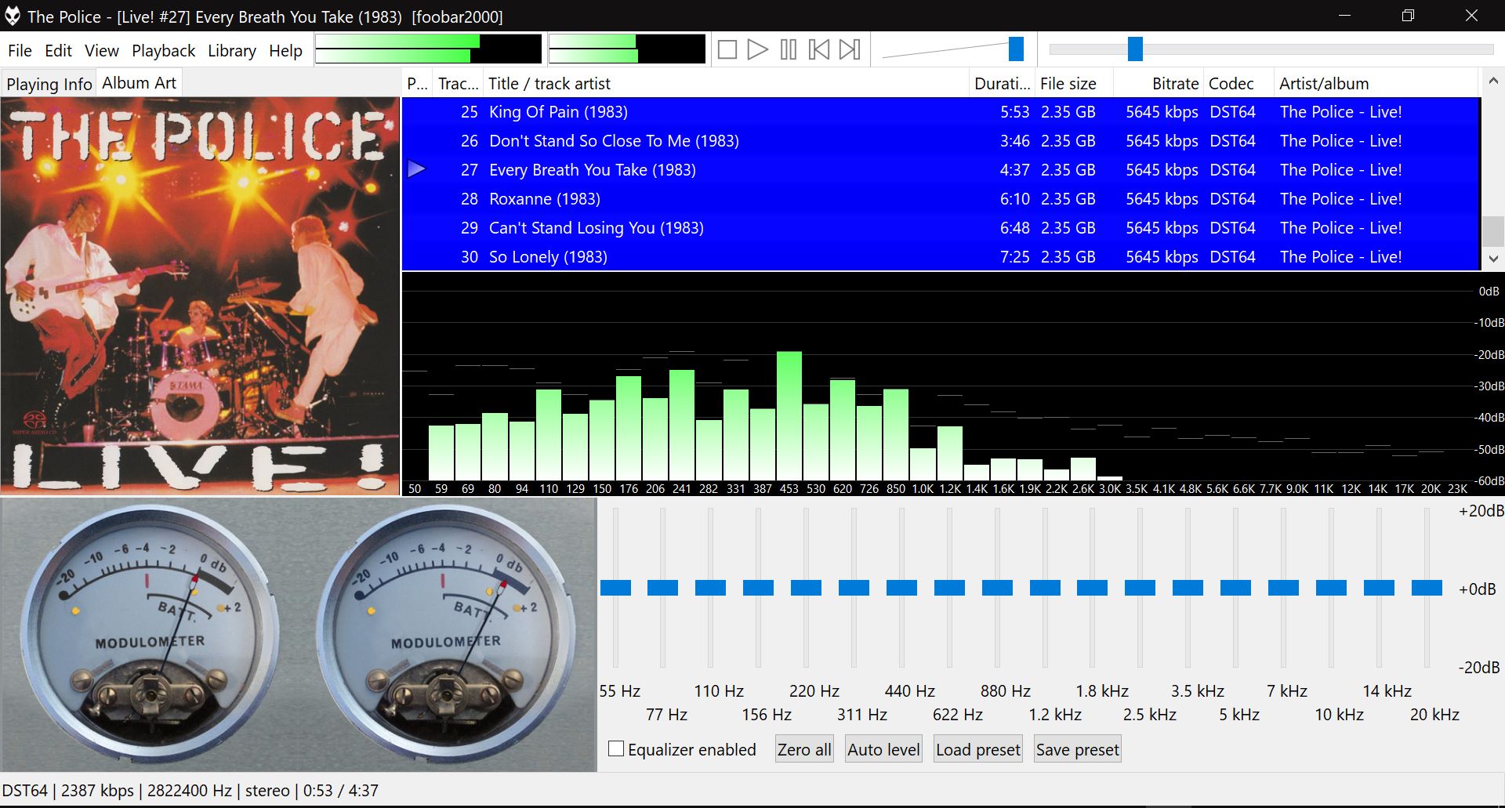Open the View menu
Image resolution: width=1505 pixels, height=808 pixels.
pos(102,51)
